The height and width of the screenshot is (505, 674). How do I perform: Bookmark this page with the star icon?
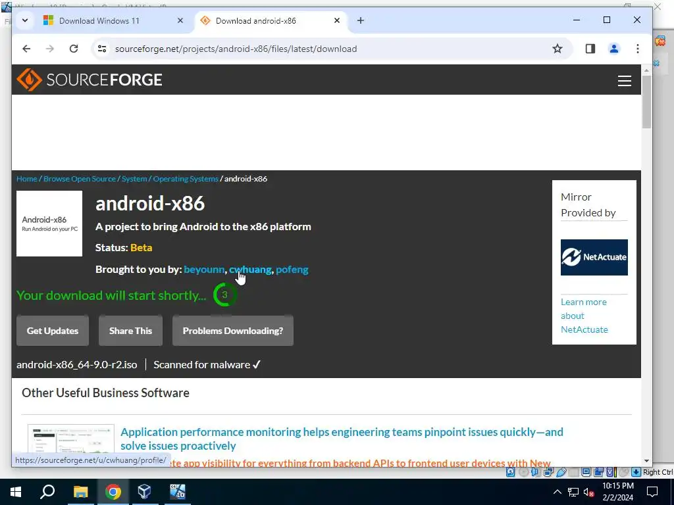coord(557,49)
